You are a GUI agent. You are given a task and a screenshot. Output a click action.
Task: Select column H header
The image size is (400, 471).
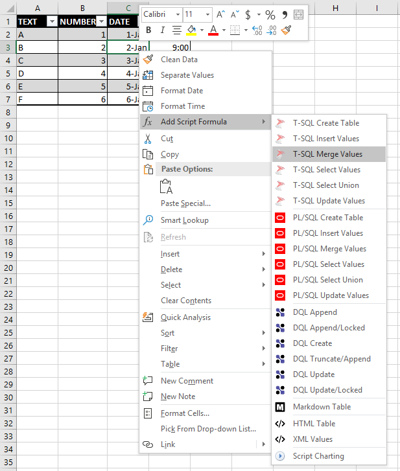(x=335, y=8)
